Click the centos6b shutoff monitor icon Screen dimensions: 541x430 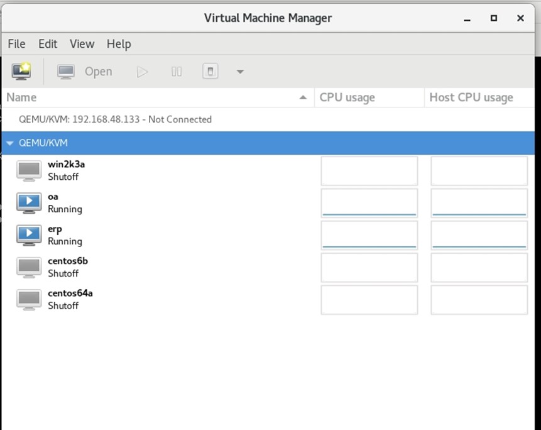coord(29,267)
